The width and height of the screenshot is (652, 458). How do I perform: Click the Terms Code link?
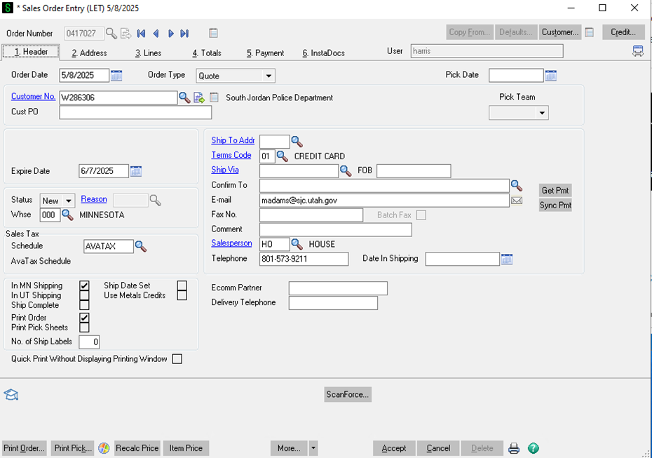click(x=231, y=156)
